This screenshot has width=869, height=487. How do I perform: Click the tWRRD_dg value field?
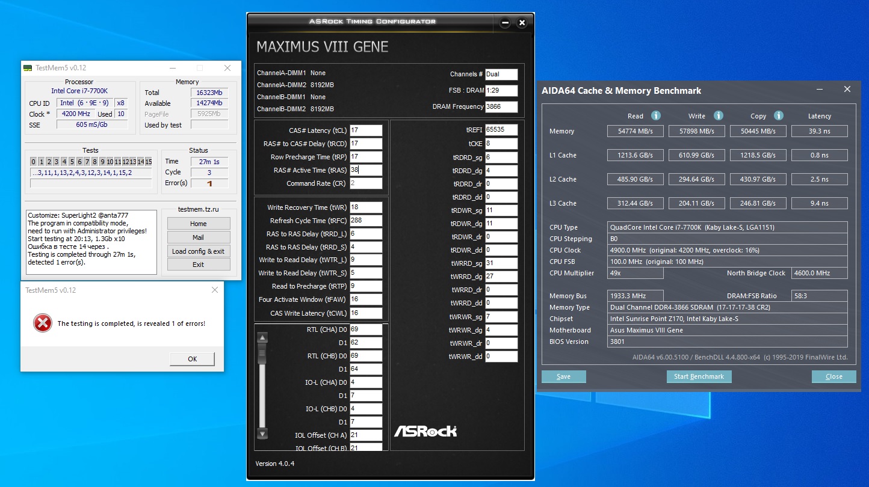[x=501, y=277]
